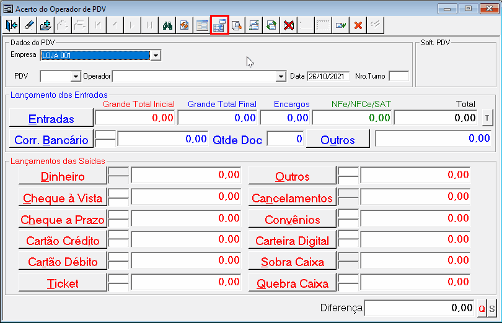Screen dimensions: 502x323
Task: Click the greyed last-record navigation arrow
Action: pyautogui.click(x=149, y=25)
